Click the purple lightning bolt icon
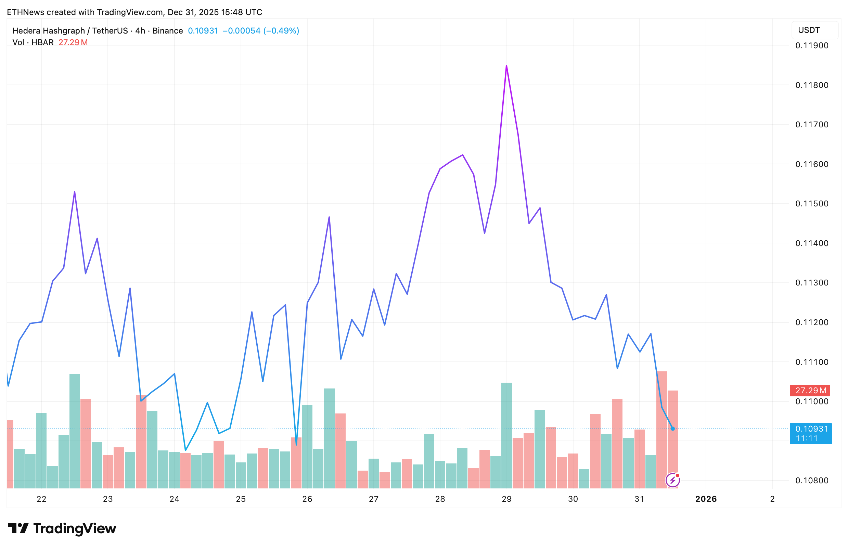This screenshot has width=848, height=549. 672,480
